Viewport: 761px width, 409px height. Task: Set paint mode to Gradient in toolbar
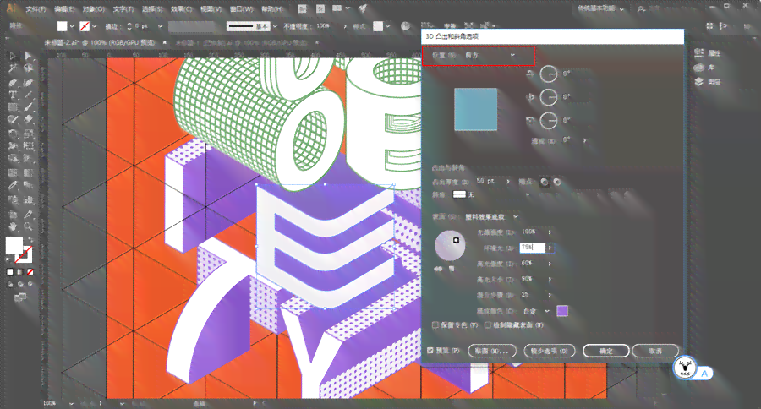20,272
